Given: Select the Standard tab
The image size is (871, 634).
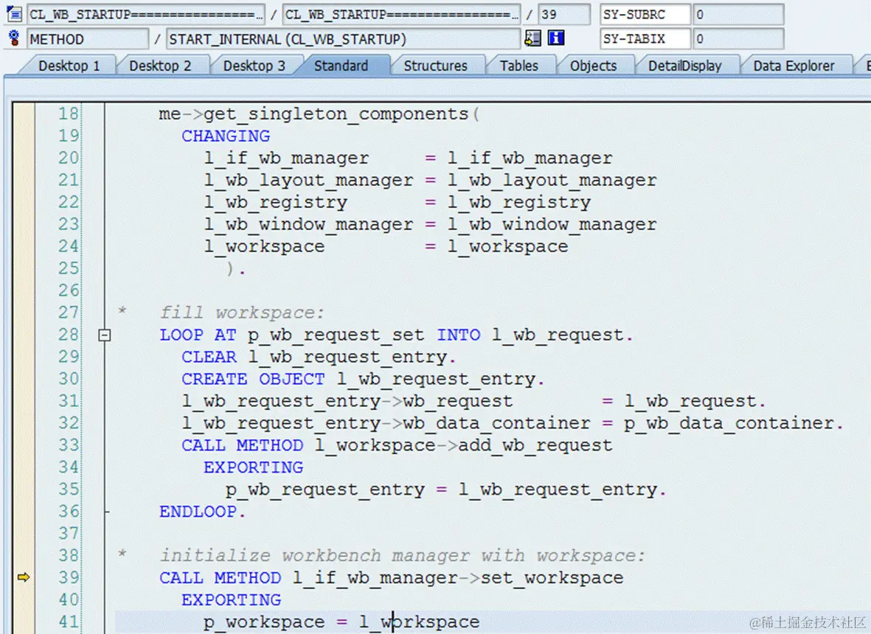Looking at the screenshot, I should point(341,66).
